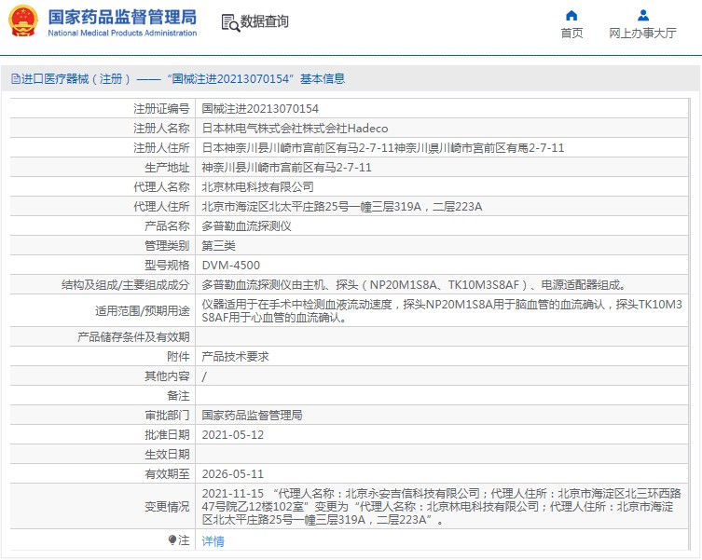The height and width of the screenshot is (560, 702).
Task: Click the 代理人住所 row label
Action: 161,207
